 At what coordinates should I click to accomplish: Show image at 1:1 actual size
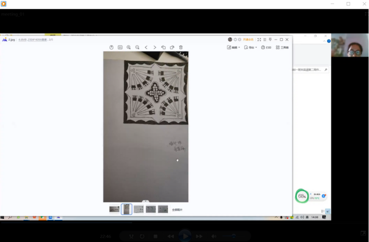120,48
